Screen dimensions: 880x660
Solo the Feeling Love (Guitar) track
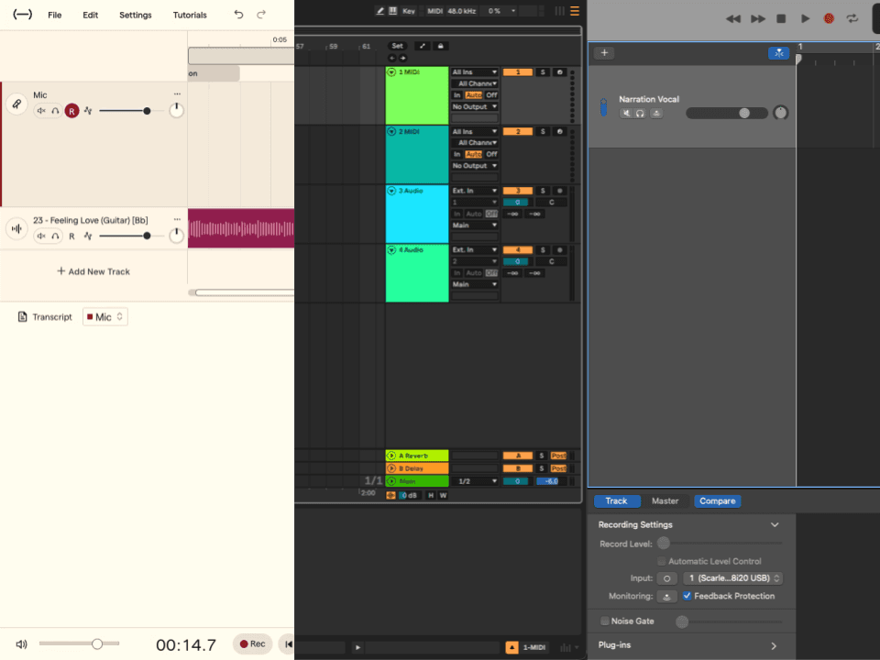[55, 236]
